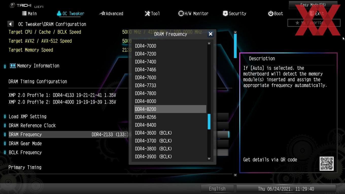Select DDR4-7000 from the list
Screen dimensions: 345x194
[x=170, y=46]
